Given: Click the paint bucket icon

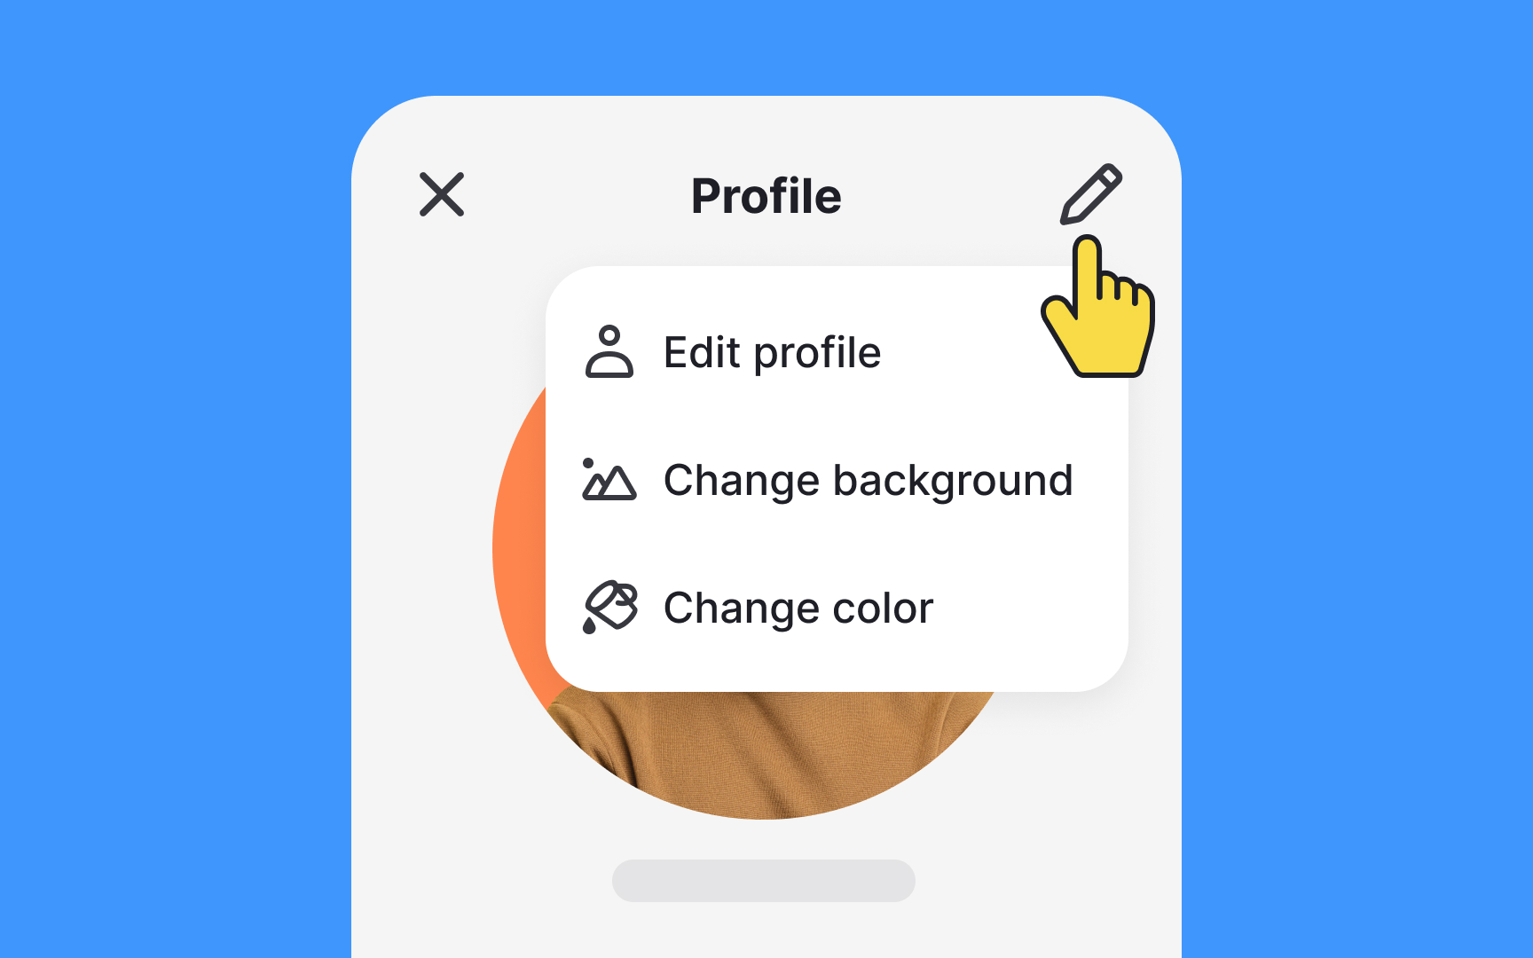Looking at the screenshot, I should coord(609,608).
